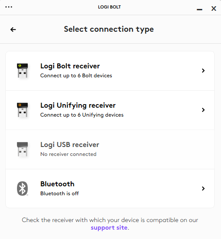Image resolution: width=221 pixels, height=239 pixels.
Task: Expand the Bluetooth option chevron arrow
Action: point(203,189)
